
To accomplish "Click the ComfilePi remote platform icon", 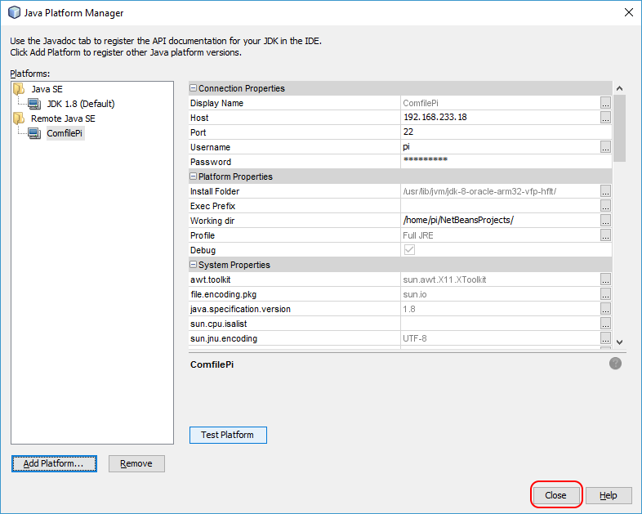I will pos(33,133).
